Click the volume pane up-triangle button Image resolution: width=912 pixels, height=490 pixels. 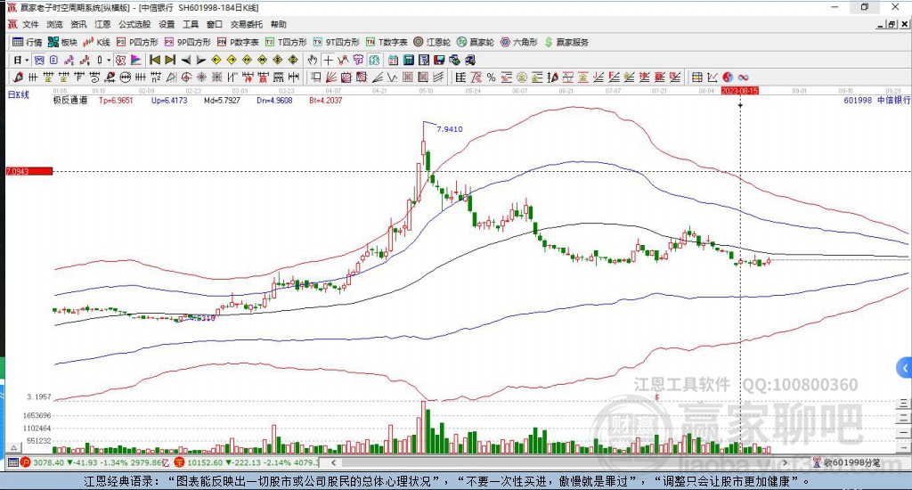(x=14, y=447)
